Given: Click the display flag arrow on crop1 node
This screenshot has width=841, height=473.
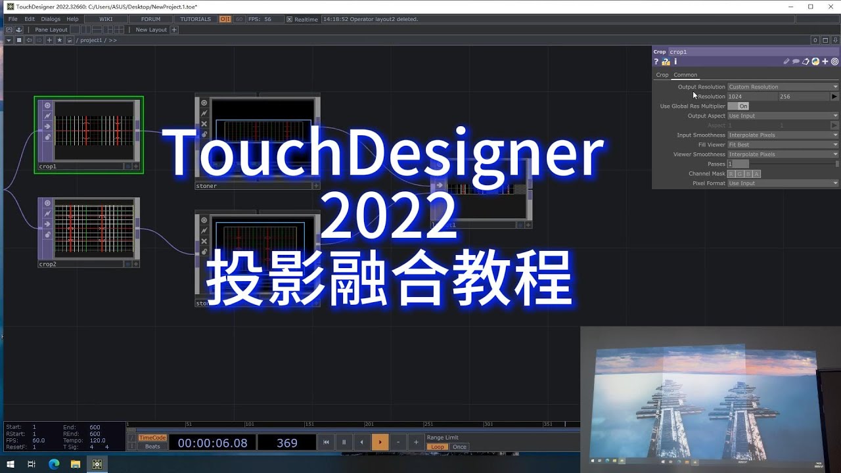Looking at the screenshot, I should click(x=47, y=127).
